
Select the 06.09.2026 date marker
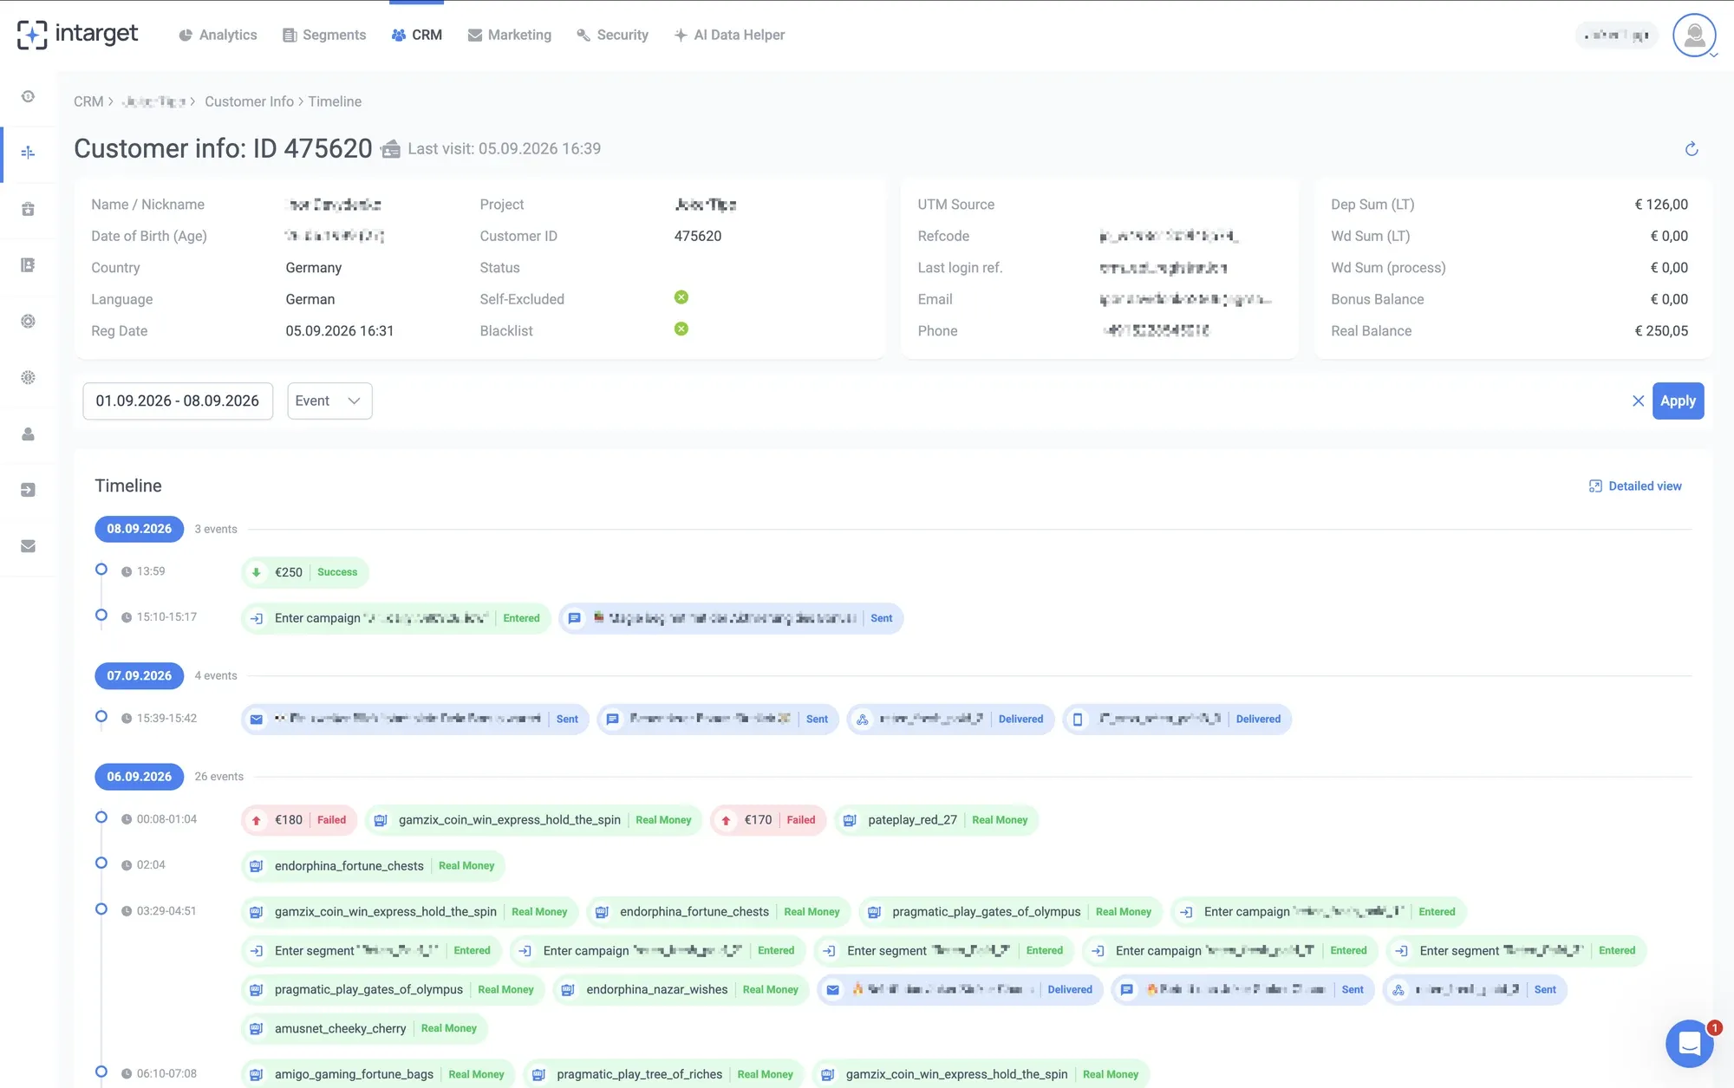click(139, 777)
